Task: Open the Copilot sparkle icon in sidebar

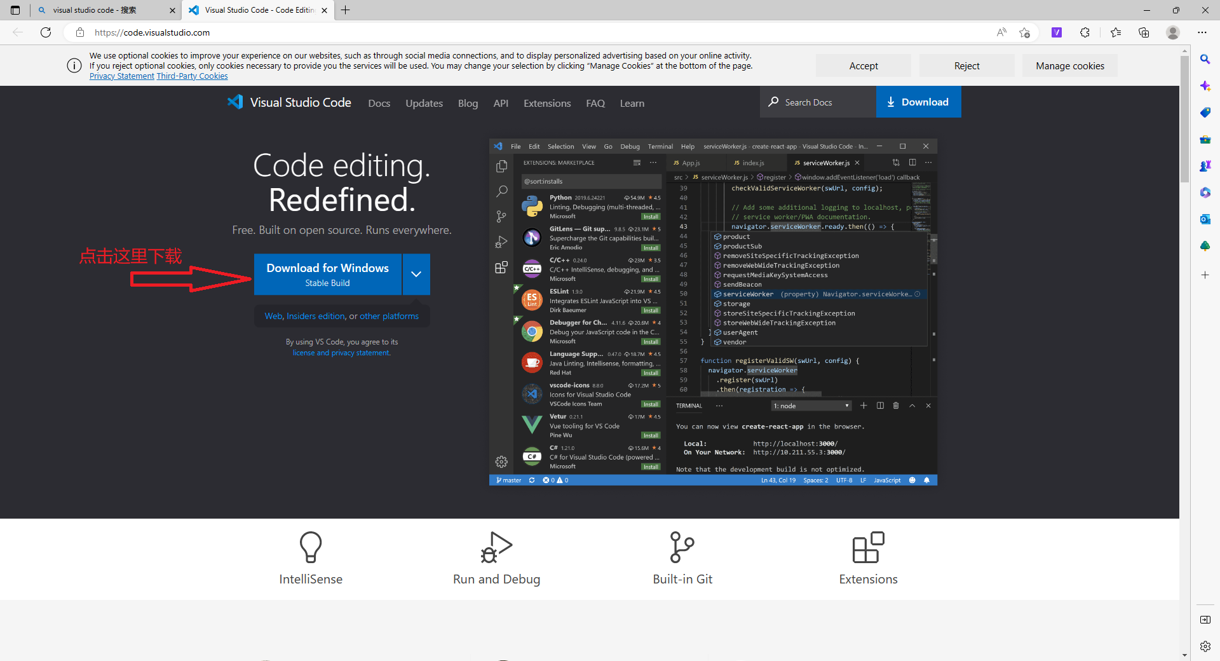Action: coord(1205,86)
